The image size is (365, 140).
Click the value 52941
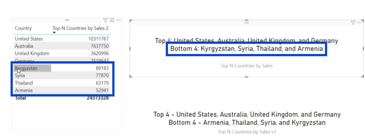[102, 90]
